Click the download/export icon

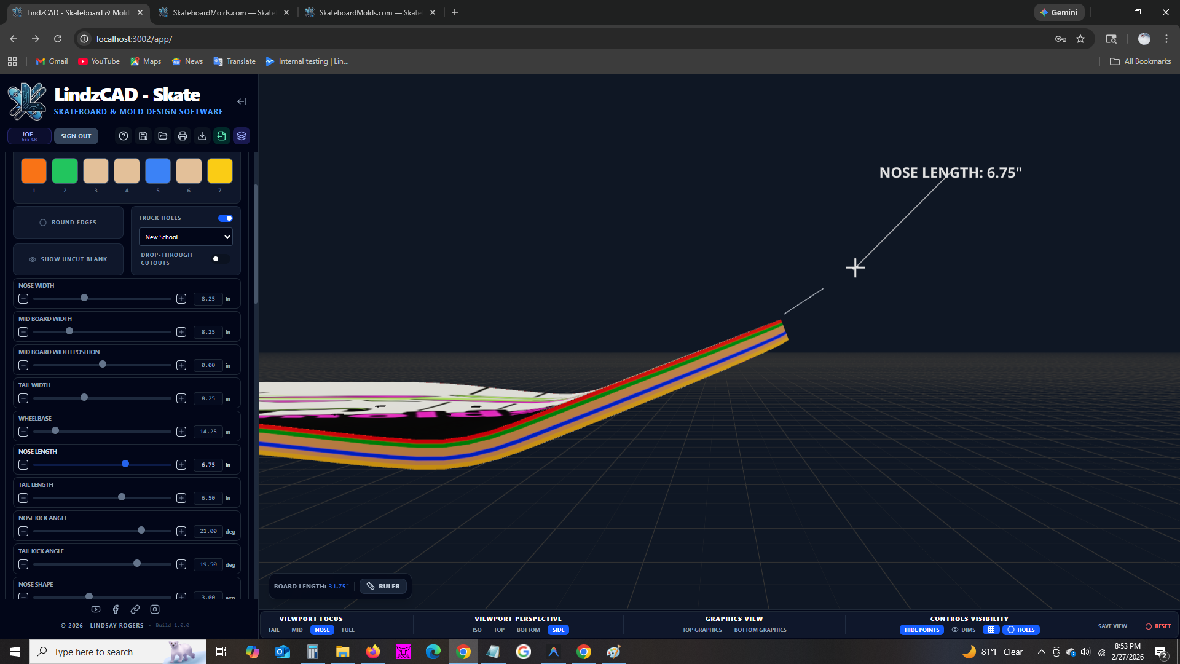click(202, 136)
